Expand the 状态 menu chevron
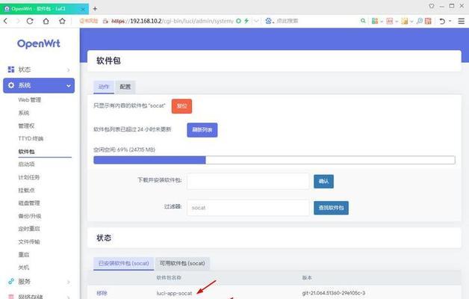Image resolution: width=469 pixels, height=299 pixels. (x=69, y=70)
